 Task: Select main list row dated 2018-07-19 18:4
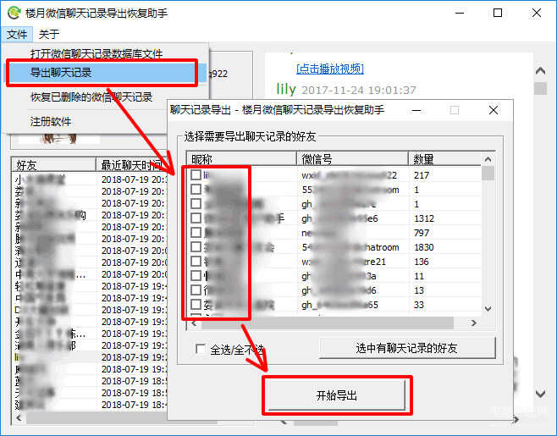click(x=90, y=405)
